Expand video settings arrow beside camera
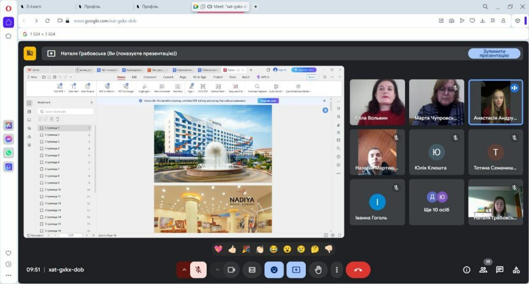Screen dimensions: 529x284 coord(217,270)
